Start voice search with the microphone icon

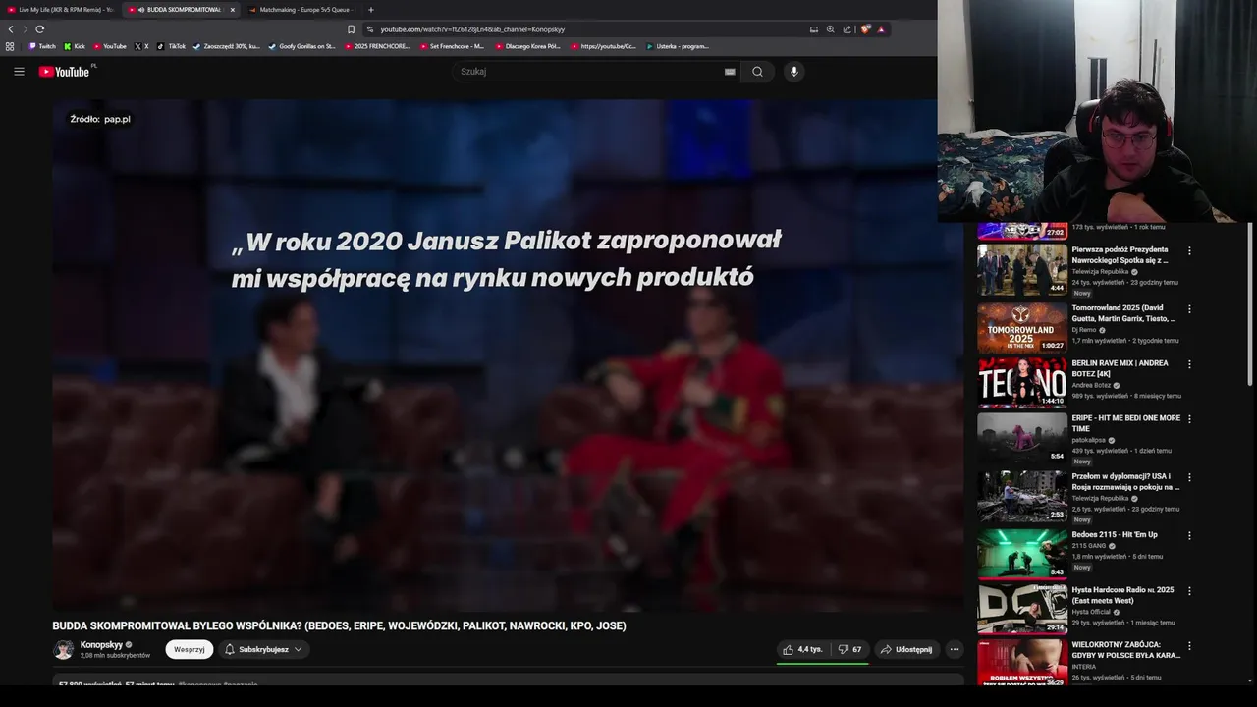pyautogui.click(x=794, y=71)
